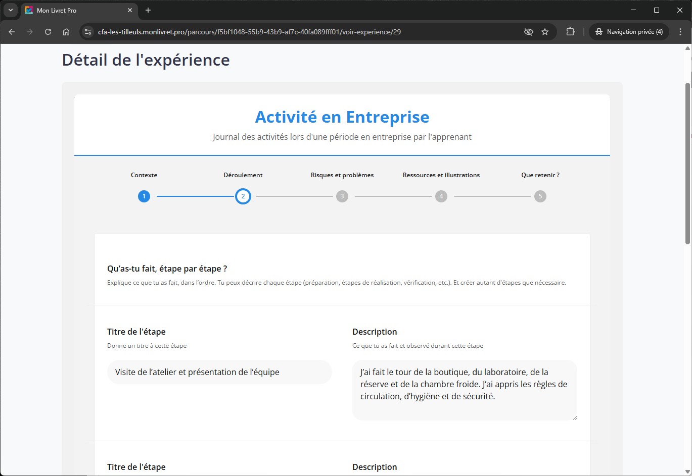Expand the tab search dropdown arrow
The height and width of the screenshot is (476, 692).
pyautogui.click(x=10, y=10)
